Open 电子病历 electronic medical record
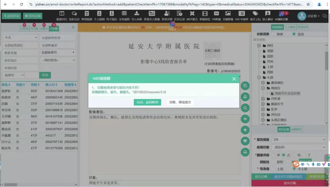330x187 pixels. (112, 16)
